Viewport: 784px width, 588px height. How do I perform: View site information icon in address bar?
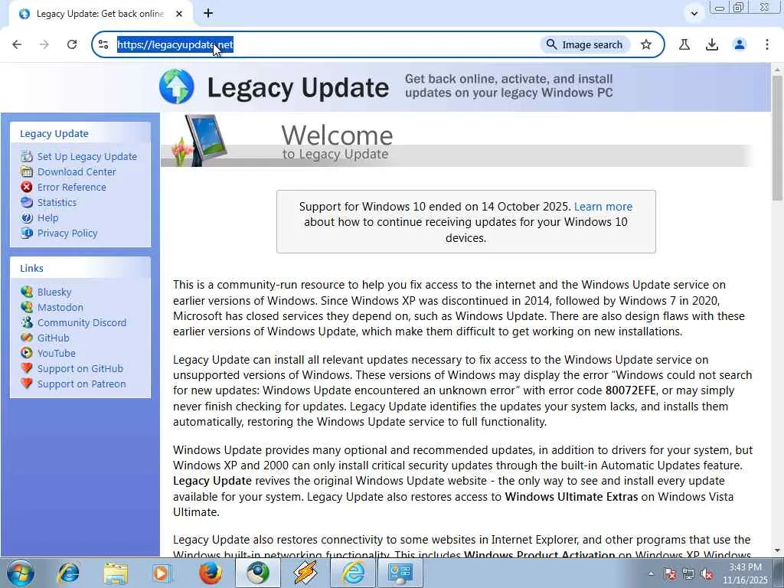pyautogui.click(x=103, y=44)
